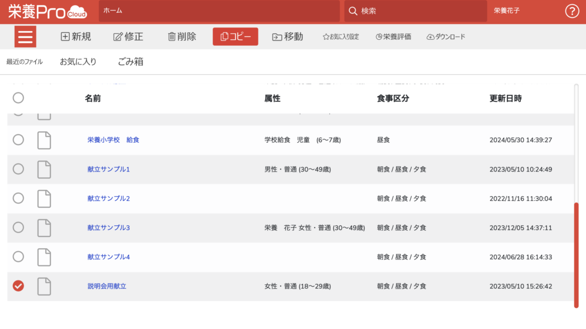Switch to the お気に入り tab
Image resolution: width=586 pixels, height=329 pixels.
pos(78,61)
